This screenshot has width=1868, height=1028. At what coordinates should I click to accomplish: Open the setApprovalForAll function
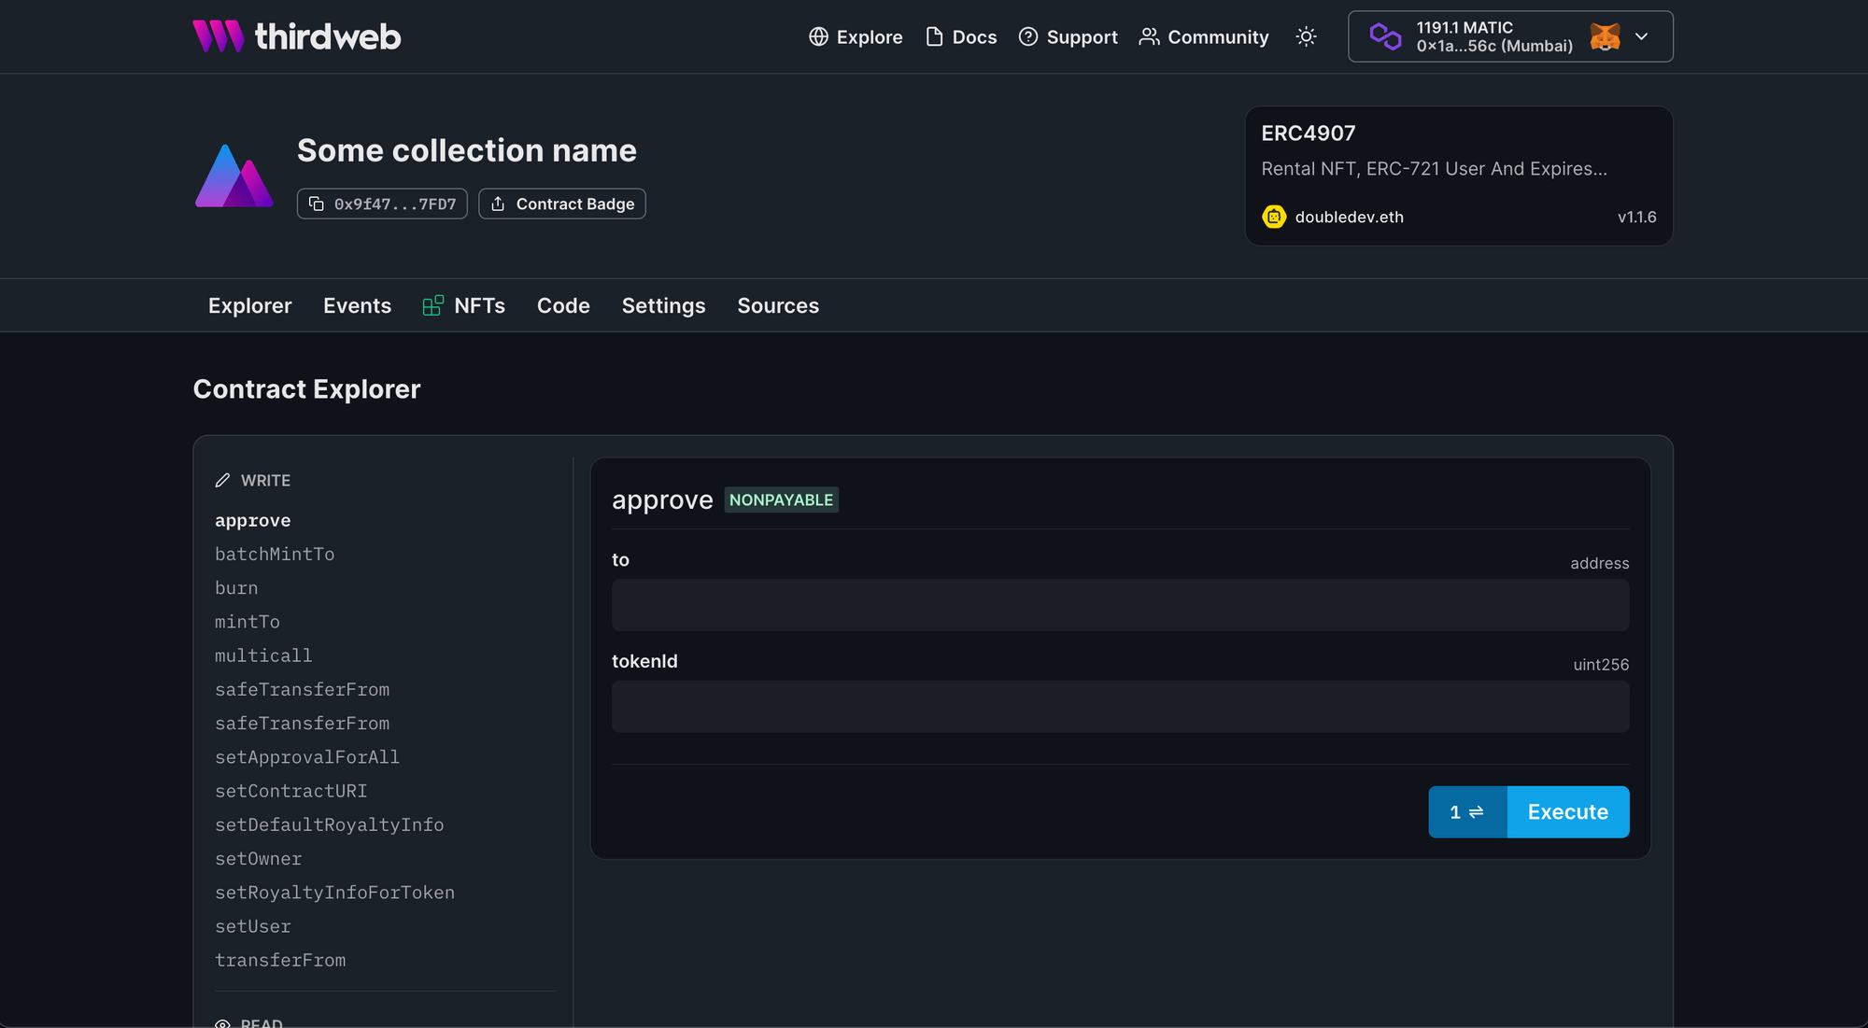point(307,757)
